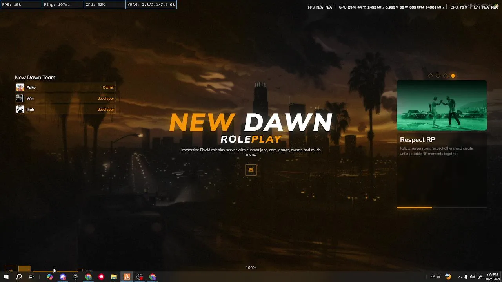Open Epic Games Launcher from the taskbar
The width and height of the screenshot is (502, 282).
(x=76, y=277)
